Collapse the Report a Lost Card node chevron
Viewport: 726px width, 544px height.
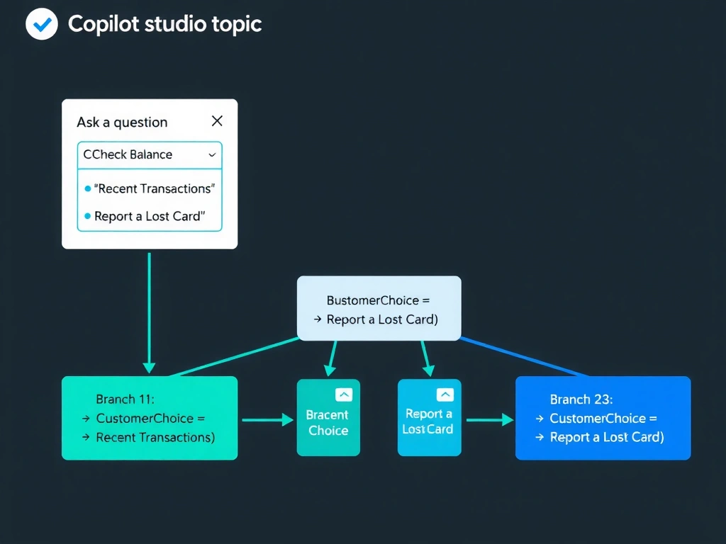coord(445,395)
